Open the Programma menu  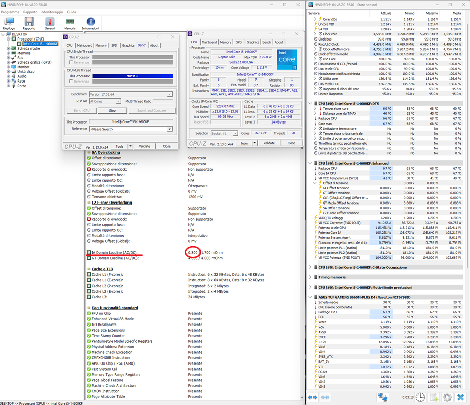pyautogui.click(x=10, y=12)
